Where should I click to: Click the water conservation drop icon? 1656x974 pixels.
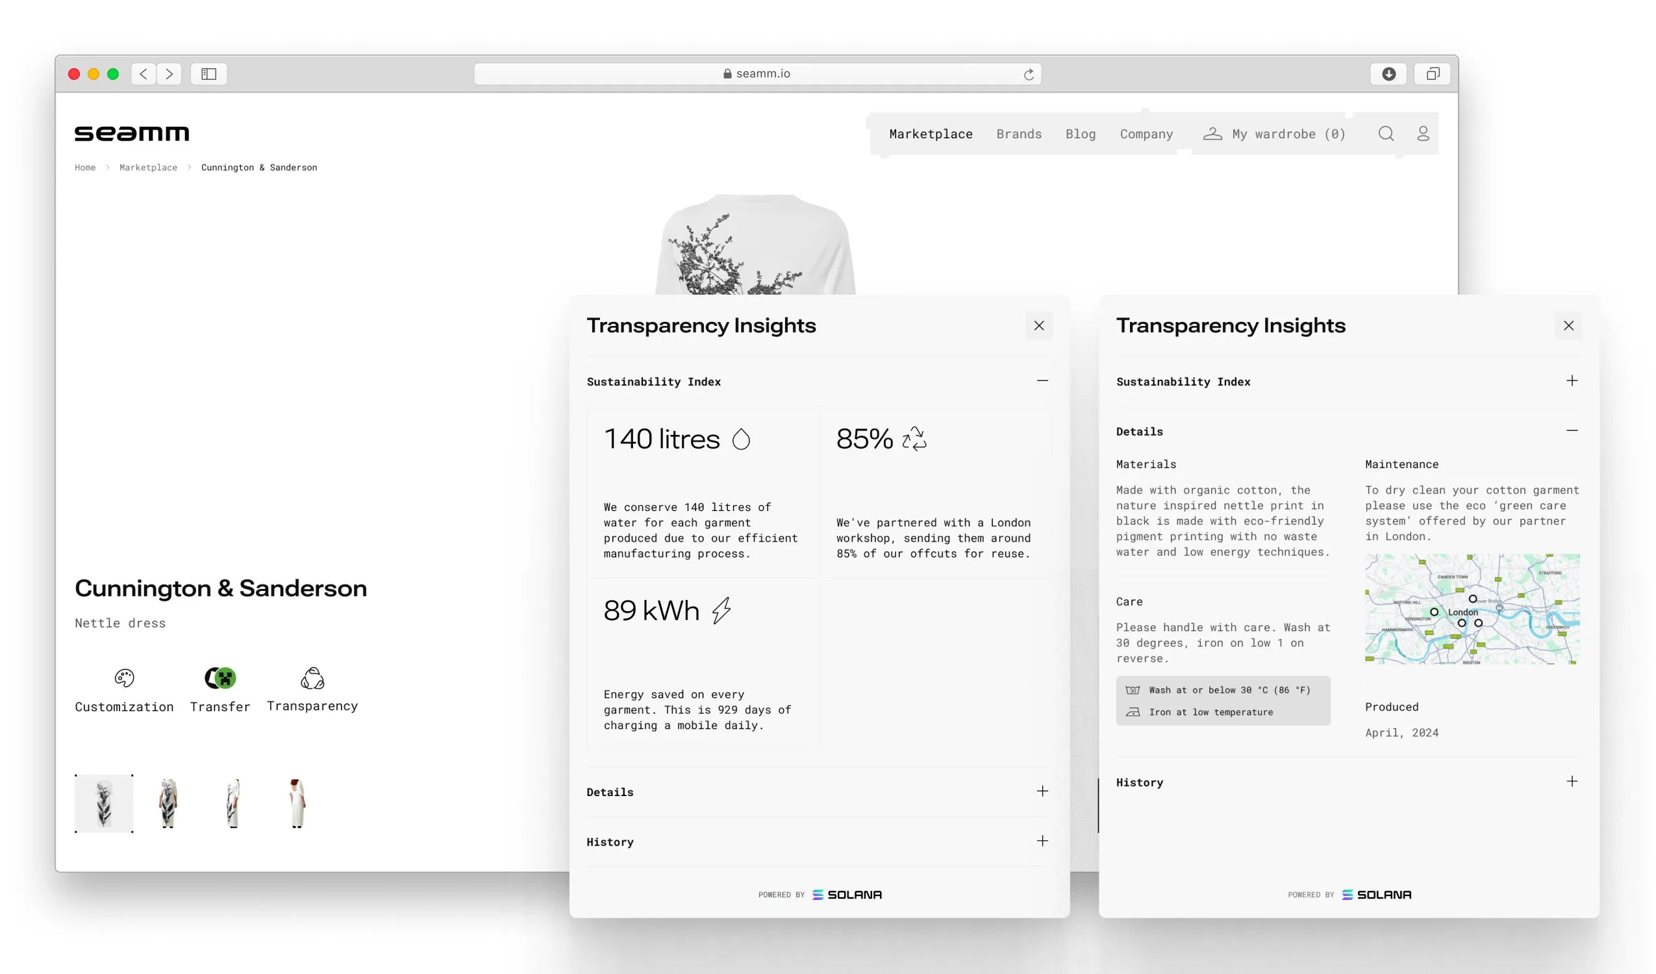point(742,438)
